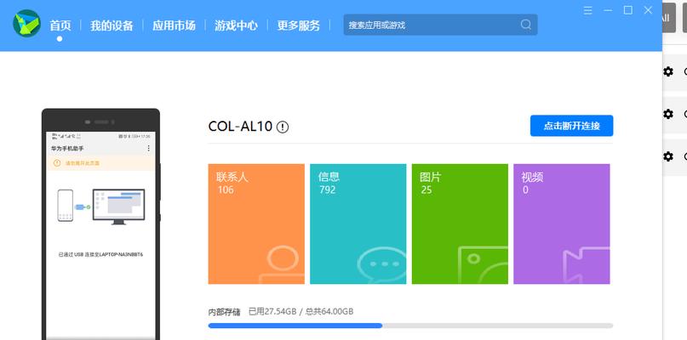This screenshot has width=687, height=340.
Task: Focus the 搜索应用或游戏 search field
Action: [440, 25]
